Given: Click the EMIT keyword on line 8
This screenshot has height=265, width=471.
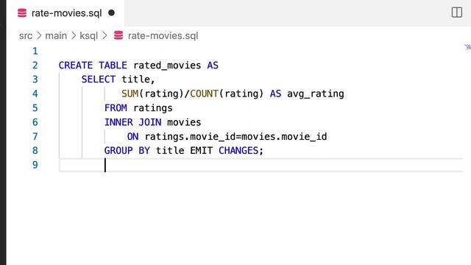Looking at the screenshot, I should click(x=201, y=150).
